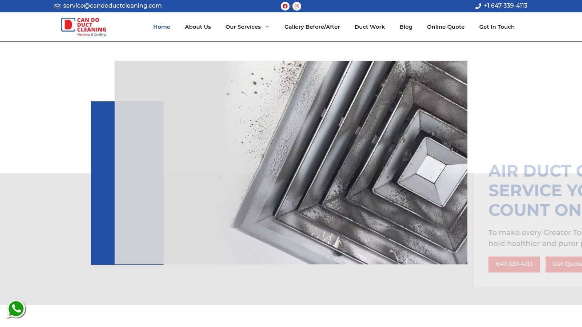The image size is (582, 327).
Task: Open the Instagram profile icon
Action: coord(297,6)
